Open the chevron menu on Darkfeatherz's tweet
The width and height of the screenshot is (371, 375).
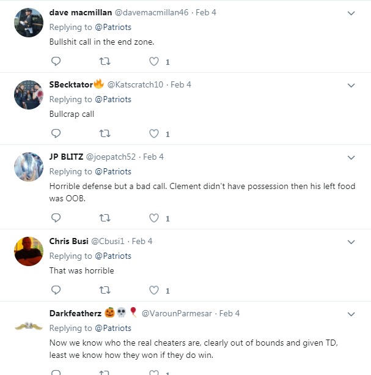click(351, 314)
